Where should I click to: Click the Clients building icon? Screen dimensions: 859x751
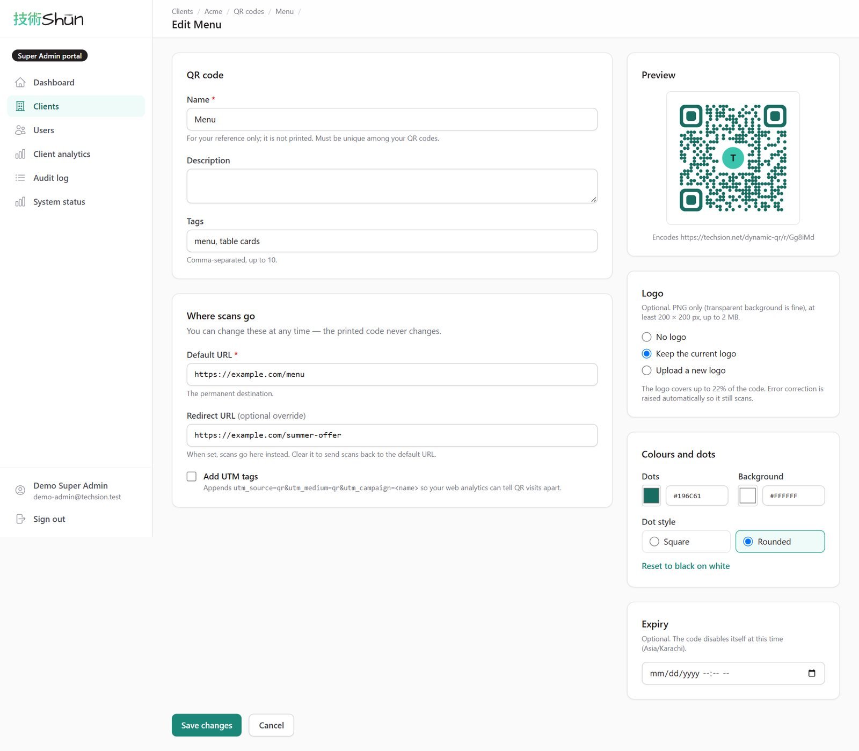click(20, 106)
